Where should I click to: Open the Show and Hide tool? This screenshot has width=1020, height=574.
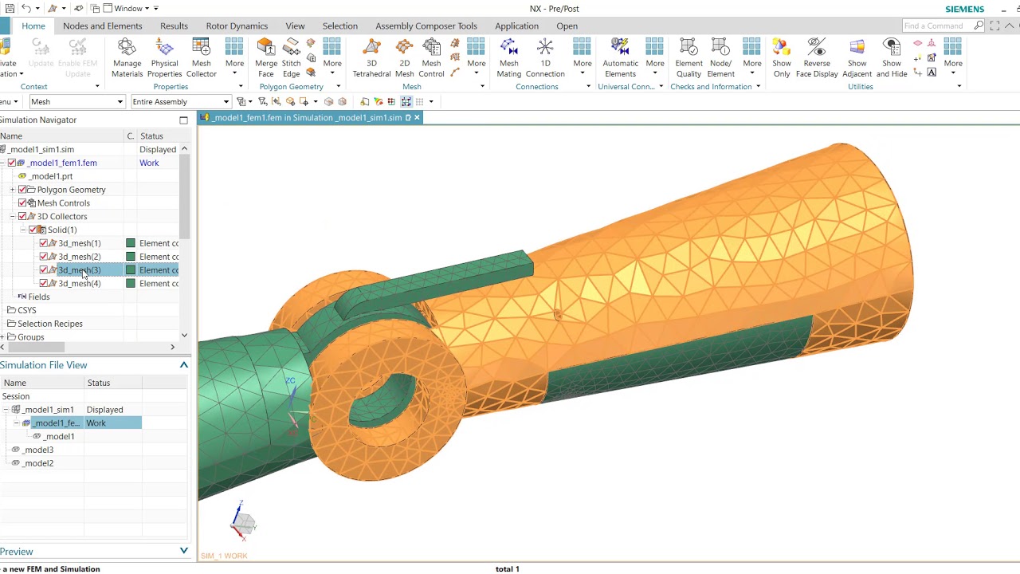(892, 57)
